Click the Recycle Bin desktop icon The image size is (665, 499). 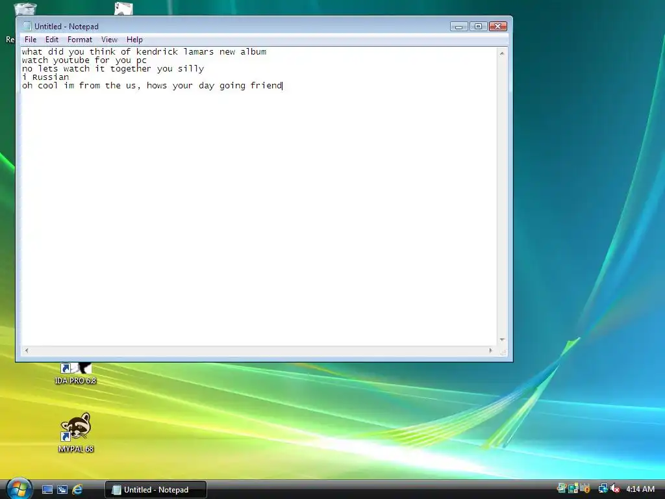24,8
